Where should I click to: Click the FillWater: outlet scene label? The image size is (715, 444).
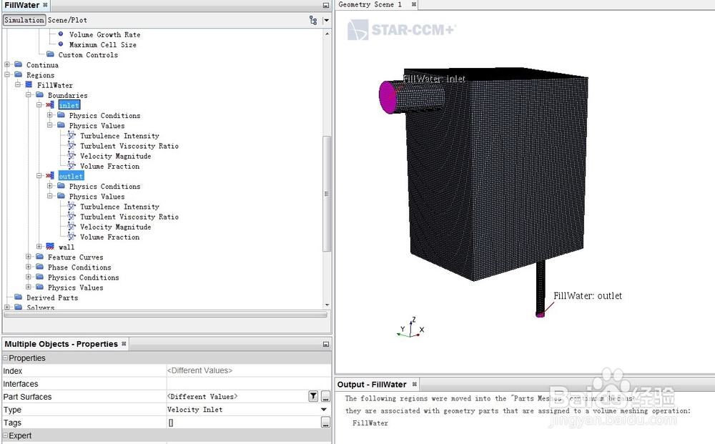point(587,295)
